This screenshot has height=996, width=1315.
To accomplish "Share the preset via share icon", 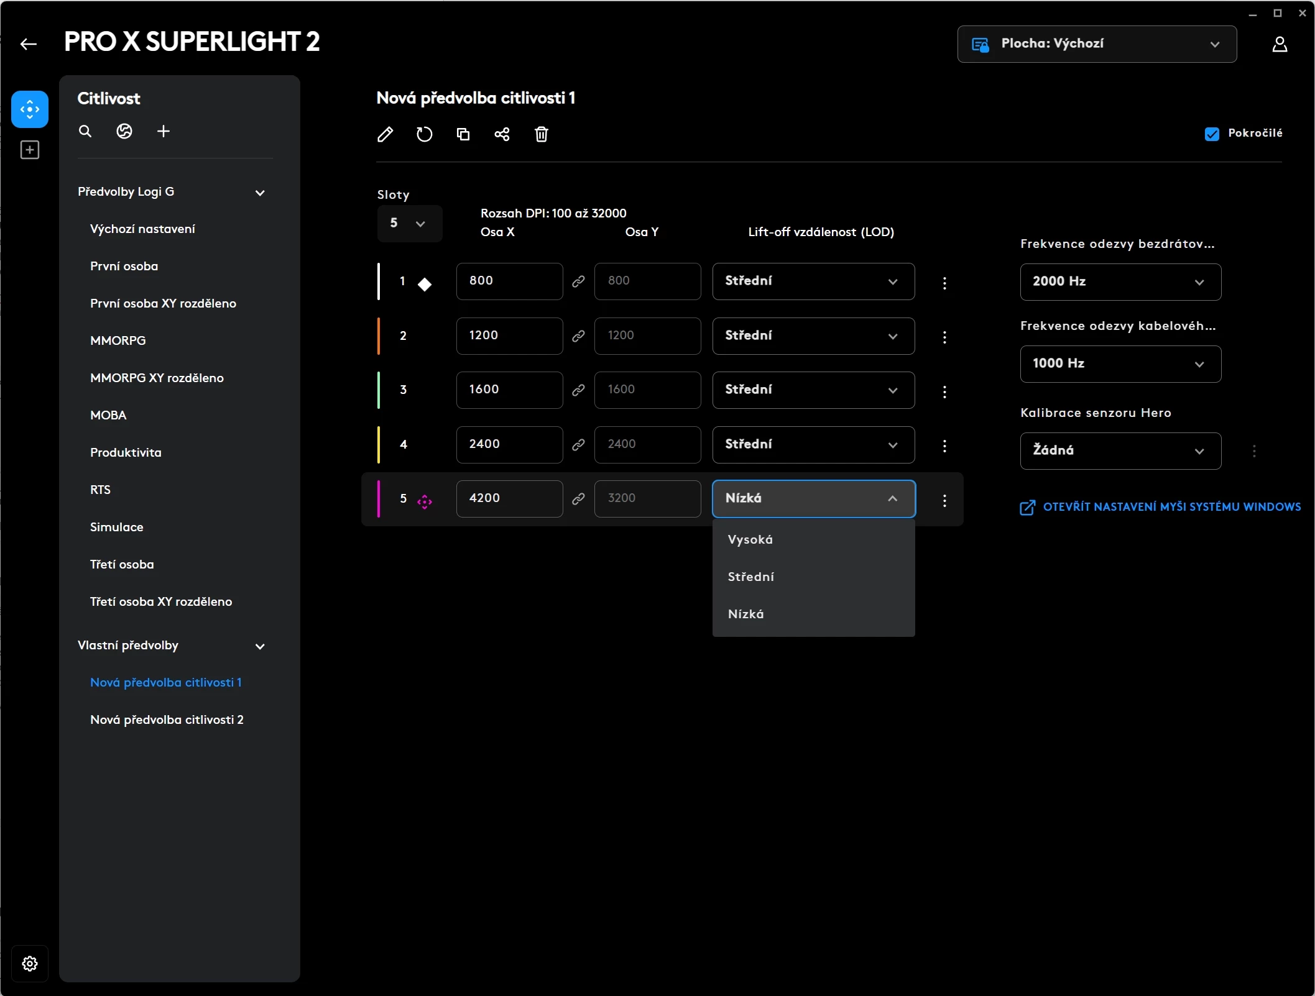I will 502,134.
